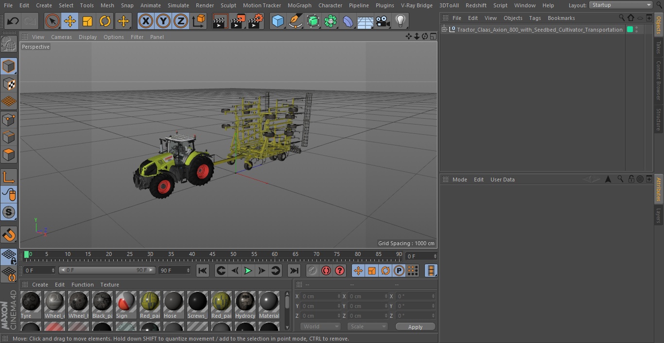The image size is (664, 343).
Task: Add a Light object
Action: 400,21
